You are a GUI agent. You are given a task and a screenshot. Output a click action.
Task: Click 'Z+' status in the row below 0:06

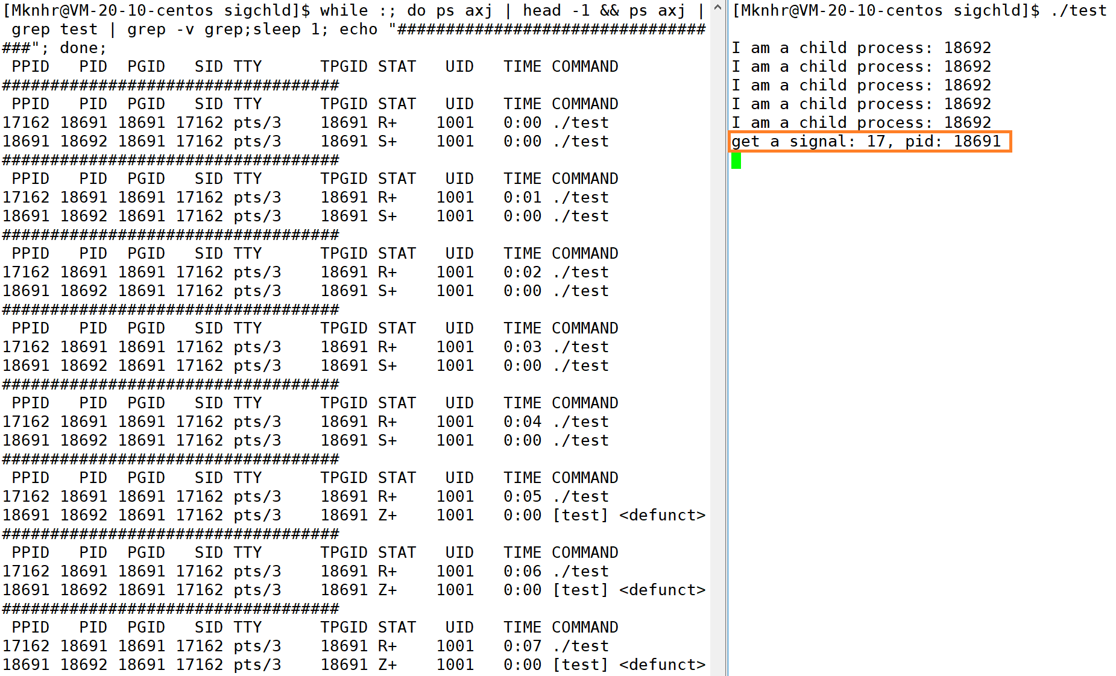click(x=388, y=590)
